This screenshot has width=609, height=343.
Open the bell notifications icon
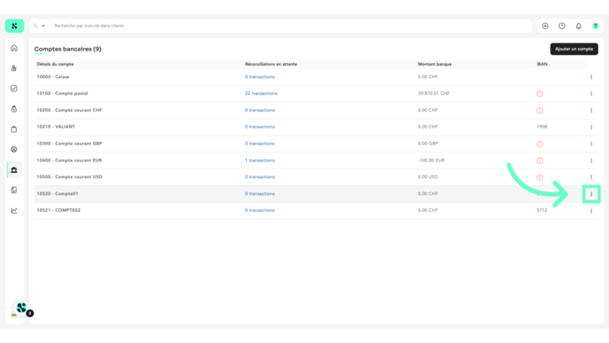(579, 26)
